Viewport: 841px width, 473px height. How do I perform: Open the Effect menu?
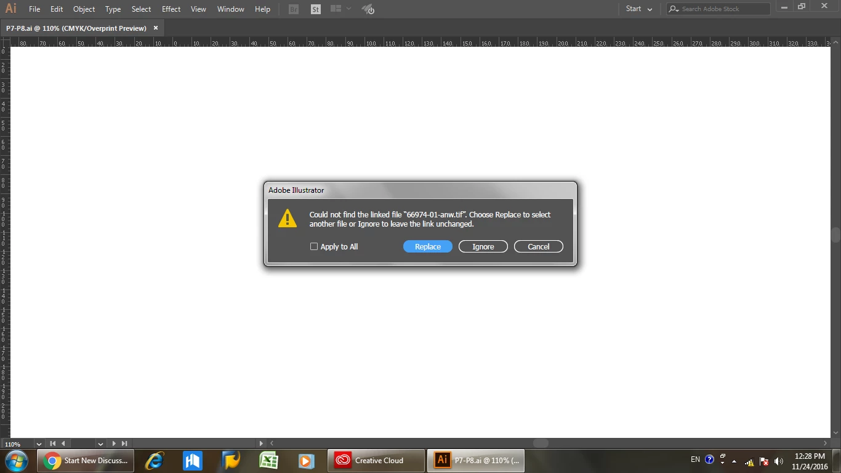pyautogui.click(x=171, y=9)
